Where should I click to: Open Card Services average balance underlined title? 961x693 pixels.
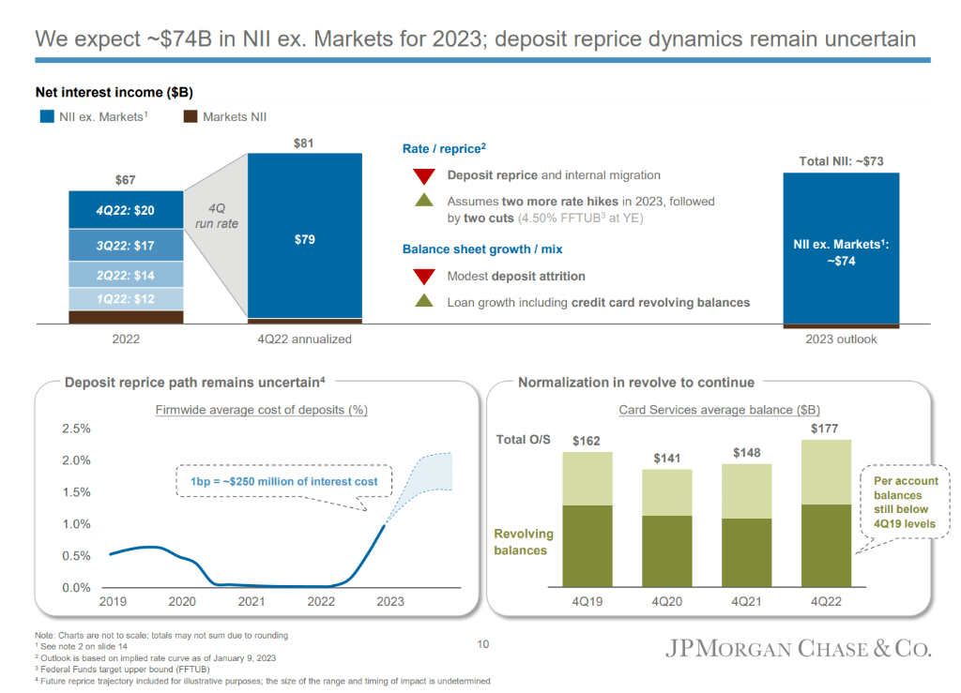tap(719, 410)
